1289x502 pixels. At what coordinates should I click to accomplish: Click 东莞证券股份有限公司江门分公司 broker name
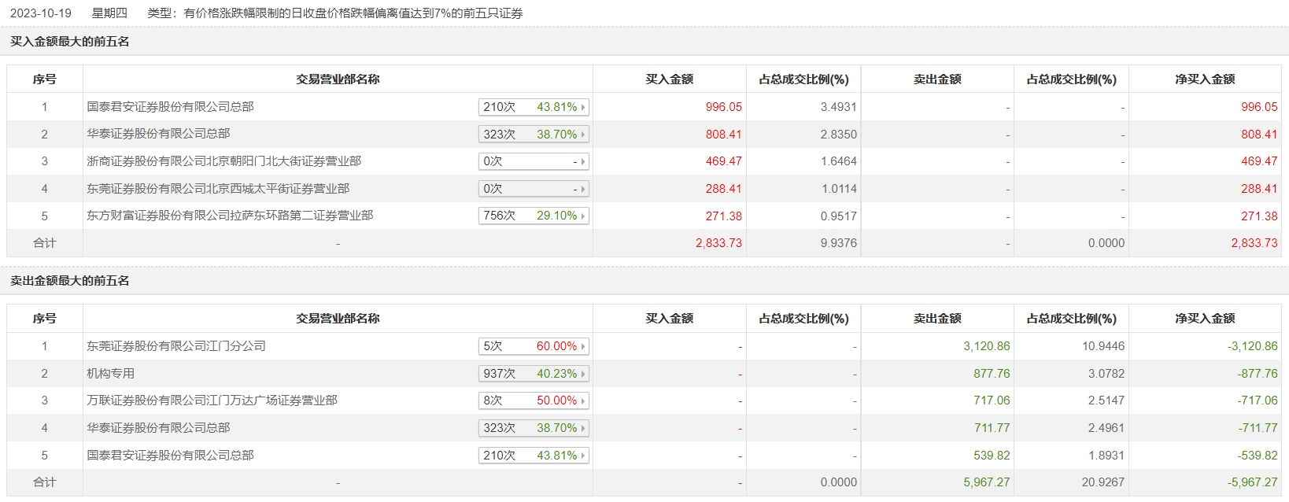click(176, 346)
